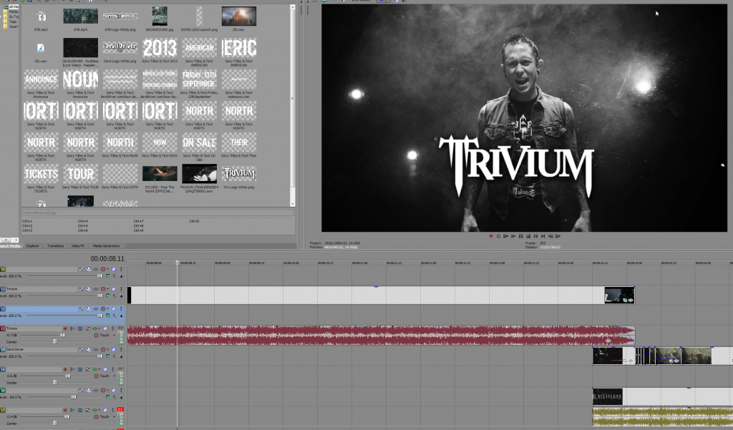The image size is (733, 430).
Task: Open Track Motion on Devil Driver track
Action: coord(88,349)
